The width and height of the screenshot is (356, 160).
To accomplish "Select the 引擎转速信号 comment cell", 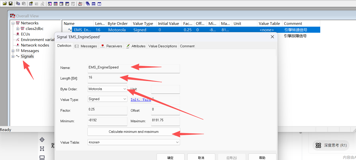I will (296, 30).
